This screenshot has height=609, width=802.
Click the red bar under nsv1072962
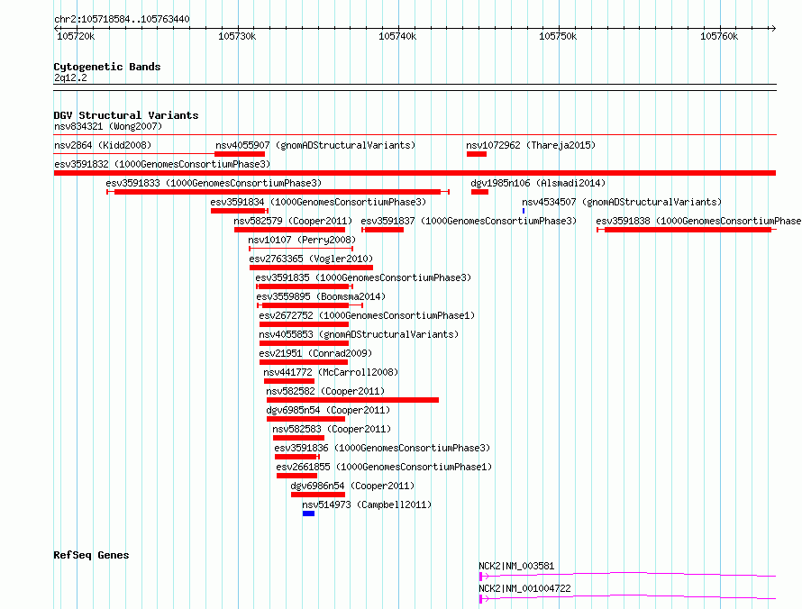pyautogui.click(x=476, y=154)
